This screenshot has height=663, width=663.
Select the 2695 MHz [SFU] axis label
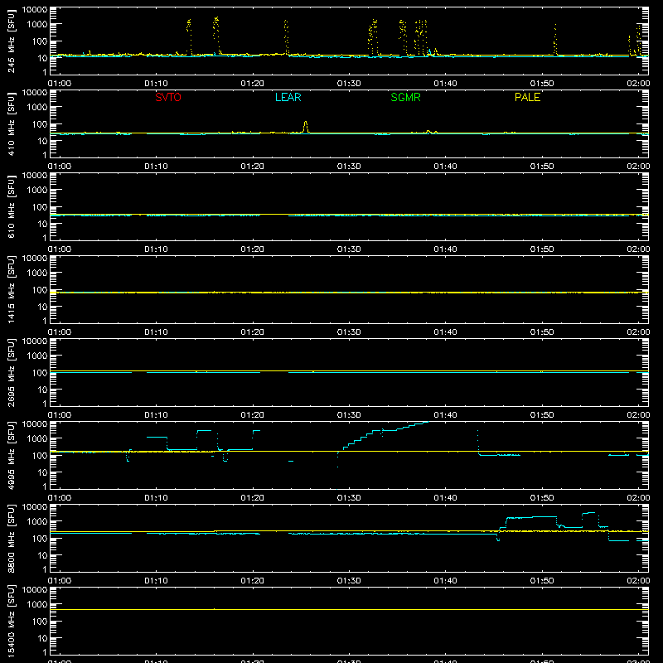click(11, 372)
